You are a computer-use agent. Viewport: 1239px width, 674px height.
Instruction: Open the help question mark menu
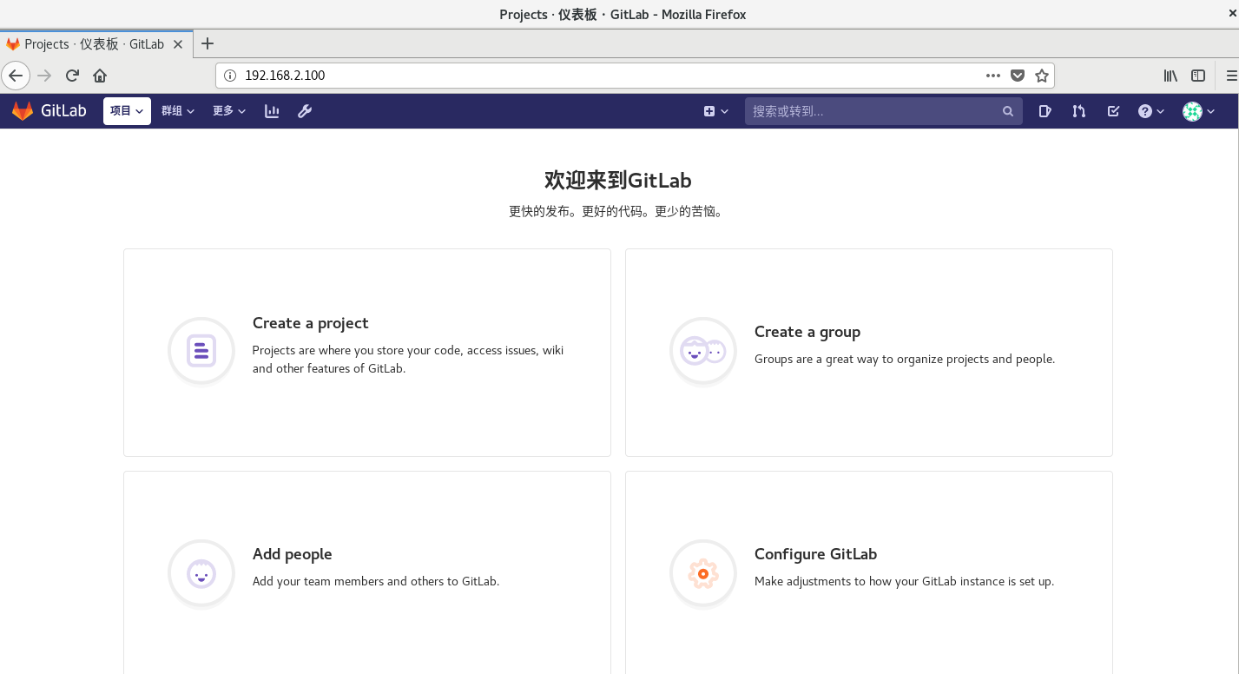tap(1150, 111)
